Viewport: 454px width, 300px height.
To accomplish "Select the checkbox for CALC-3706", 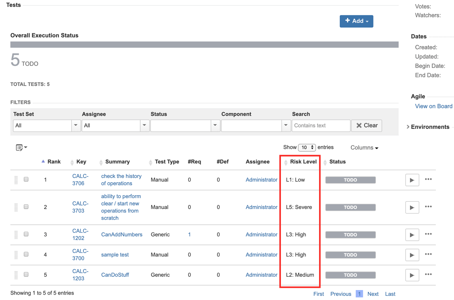I will [x=26, y=179].
